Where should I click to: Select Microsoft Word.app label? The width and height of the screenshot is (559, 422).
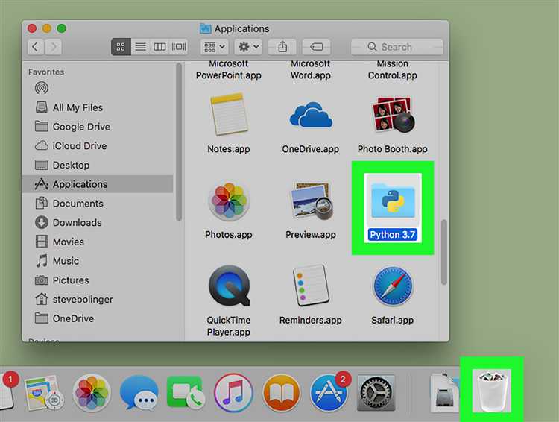[x=311, y=69]
